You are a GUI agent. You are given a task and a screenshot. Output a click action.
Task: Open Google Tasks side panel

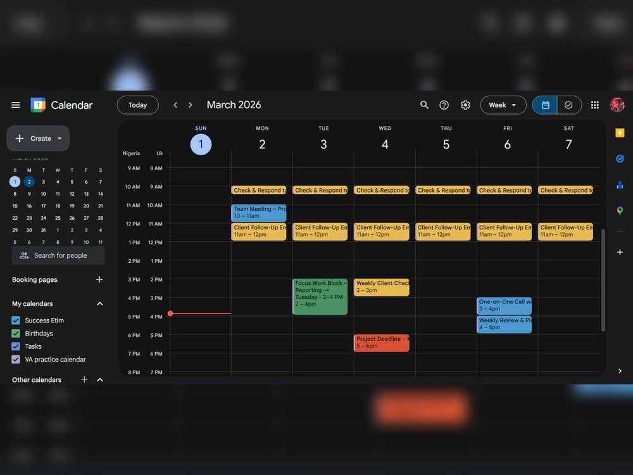620,159
